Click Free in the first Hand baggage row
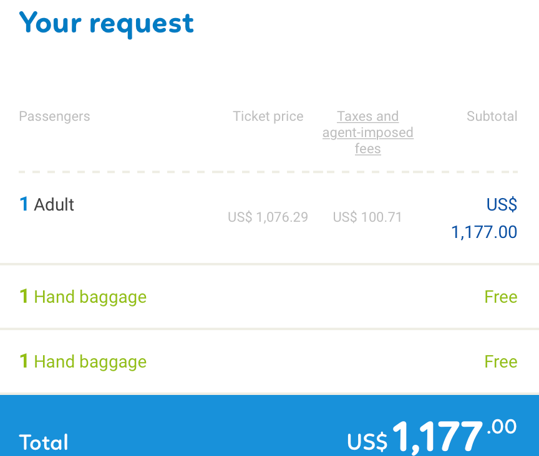The height and width of the screenshot is (456, 539). pos(500,297)
